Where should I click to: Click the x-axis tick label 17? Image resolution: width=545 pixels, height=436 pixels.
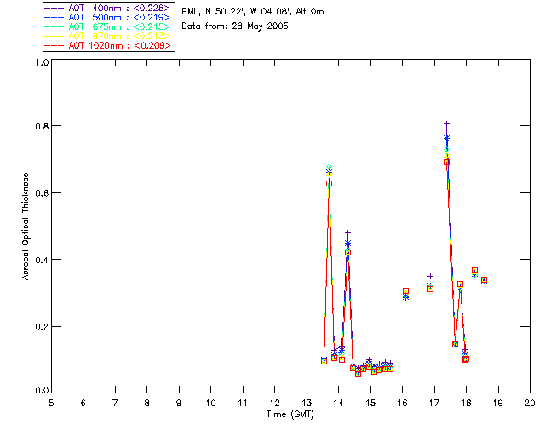(434, 403)
